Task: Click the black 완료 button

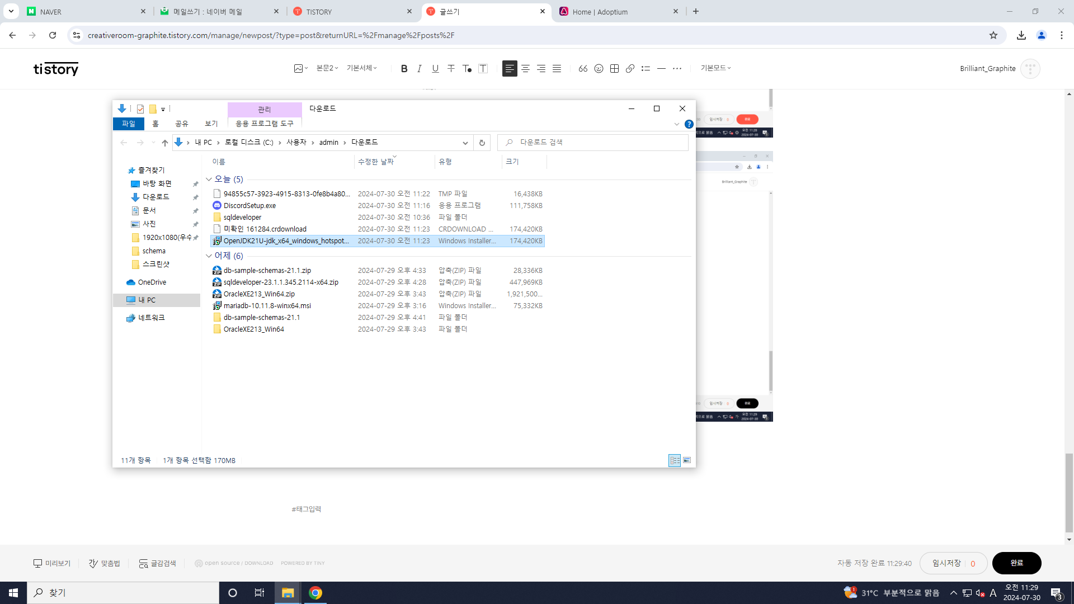Action: pos(1016,563)
